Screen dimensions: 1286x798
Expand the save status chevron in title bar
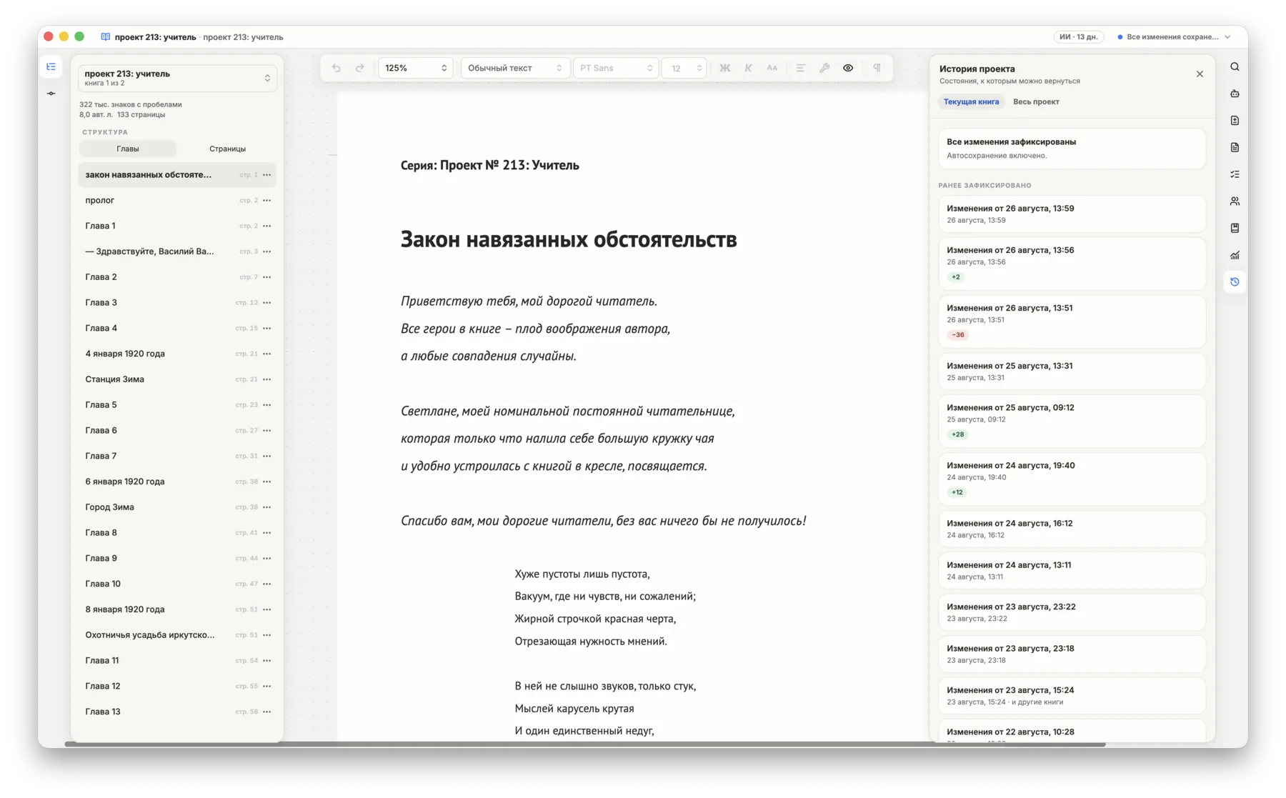click(x=1227, y=37)
